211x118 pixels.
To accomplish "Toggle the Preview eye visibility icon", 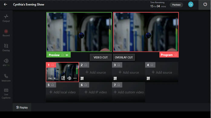I will (x=67, y=55).
